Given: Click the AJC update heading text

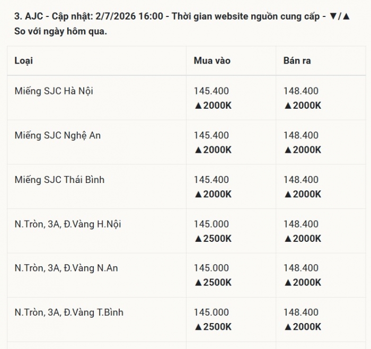Looking at the screenshot, I should click(182, 24).
